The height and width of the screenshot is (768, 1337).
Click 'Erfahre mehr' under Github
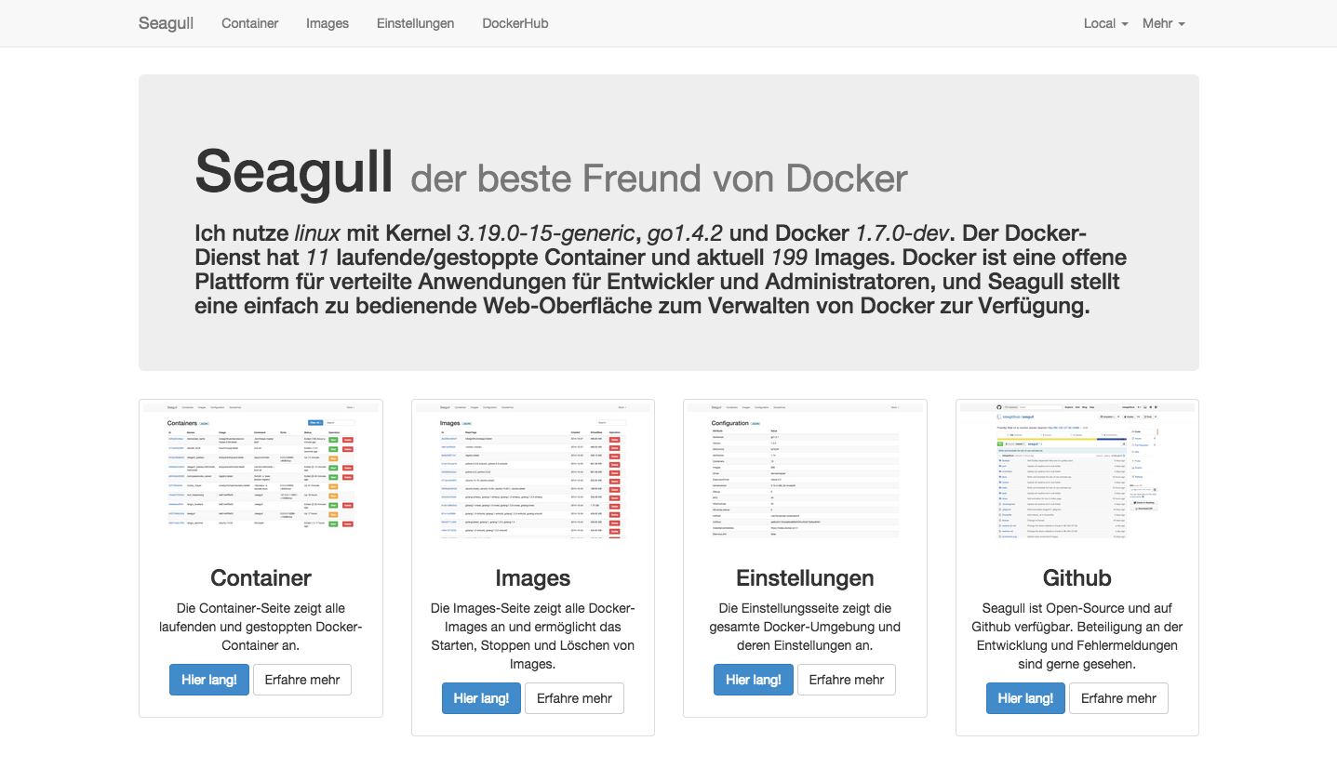[1118, 698]
